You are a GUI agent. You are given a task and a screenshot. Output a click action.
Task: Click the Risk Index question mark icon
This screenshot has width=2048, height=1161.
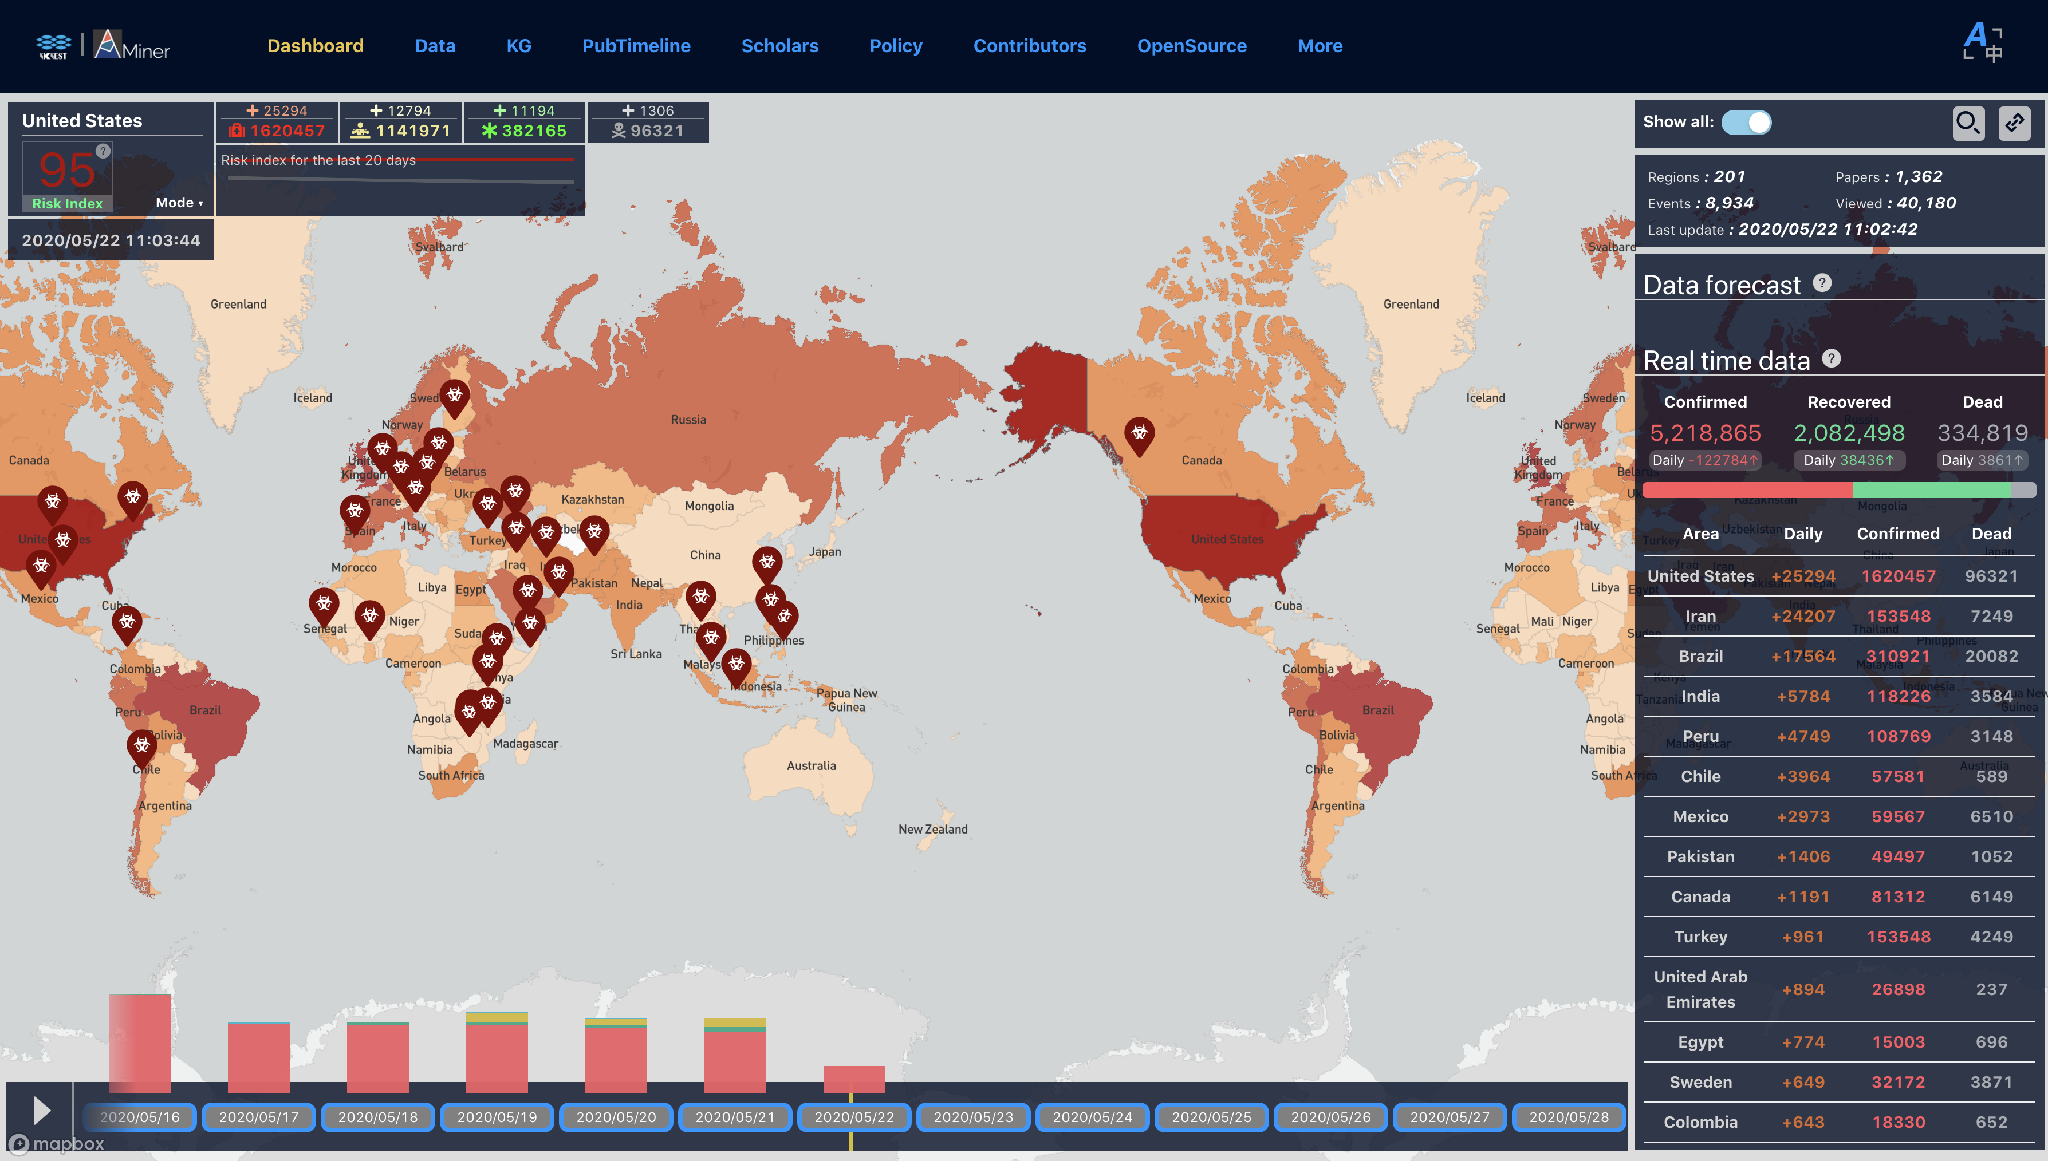click(103, 152)
